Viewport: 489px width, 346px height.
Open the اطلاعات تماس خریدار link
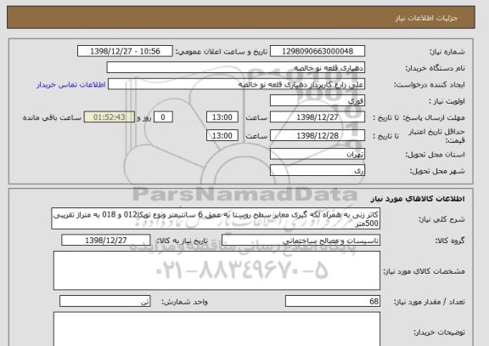pos(71,85)
